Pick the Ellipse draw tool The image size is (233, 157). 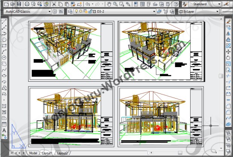(x=4, y=76)
